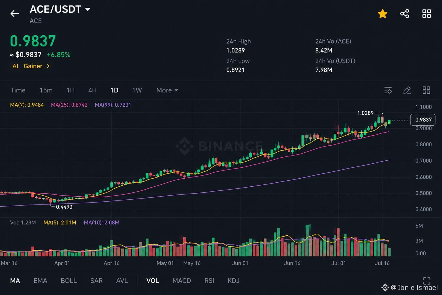This screenshot has width=442, height=295.
Task: Click the 24h Low value 0.8921
Action: click(x=235, y=70)
